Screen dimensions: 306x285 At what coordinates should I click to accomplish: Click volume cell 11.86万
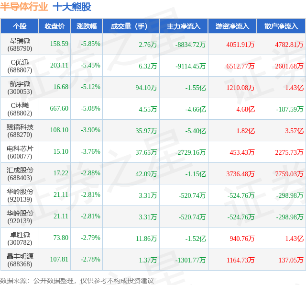click(x=146, y=239)
